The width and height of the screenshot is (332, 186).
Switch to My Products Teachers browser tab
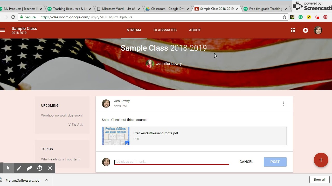pyautogui.click(x=21, y=9)
